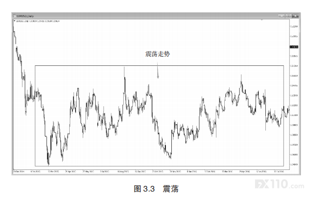Select the downward arrow below 震荡走势
Viewport: 321px width, 205px height.
click(x=158, y=71)
